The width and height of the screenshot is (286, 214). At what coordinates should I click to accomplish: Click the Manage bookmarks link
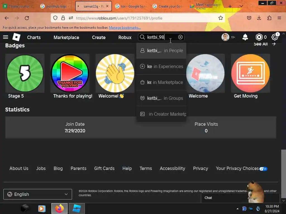click(125, 28)
